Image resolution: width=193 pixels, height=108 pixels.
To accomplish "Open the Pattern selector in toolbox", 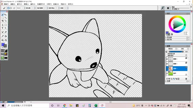I will (2, 54).
